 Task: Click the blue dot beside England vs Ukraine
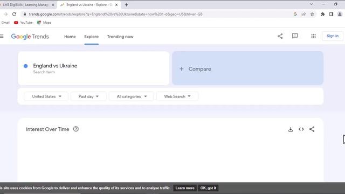26,66
